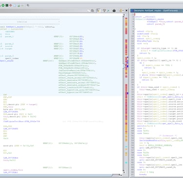183x178 pixels.
Task: Take a snapshot with the camera icon
Action: click(114, 11)
